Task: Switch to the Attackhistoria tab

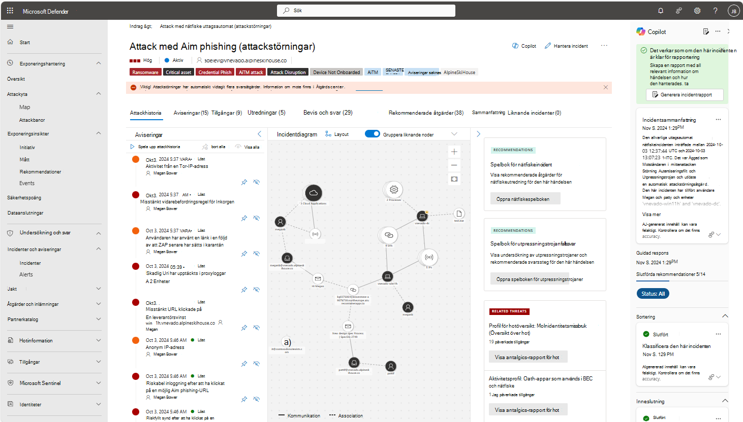Action: point(146,113)
